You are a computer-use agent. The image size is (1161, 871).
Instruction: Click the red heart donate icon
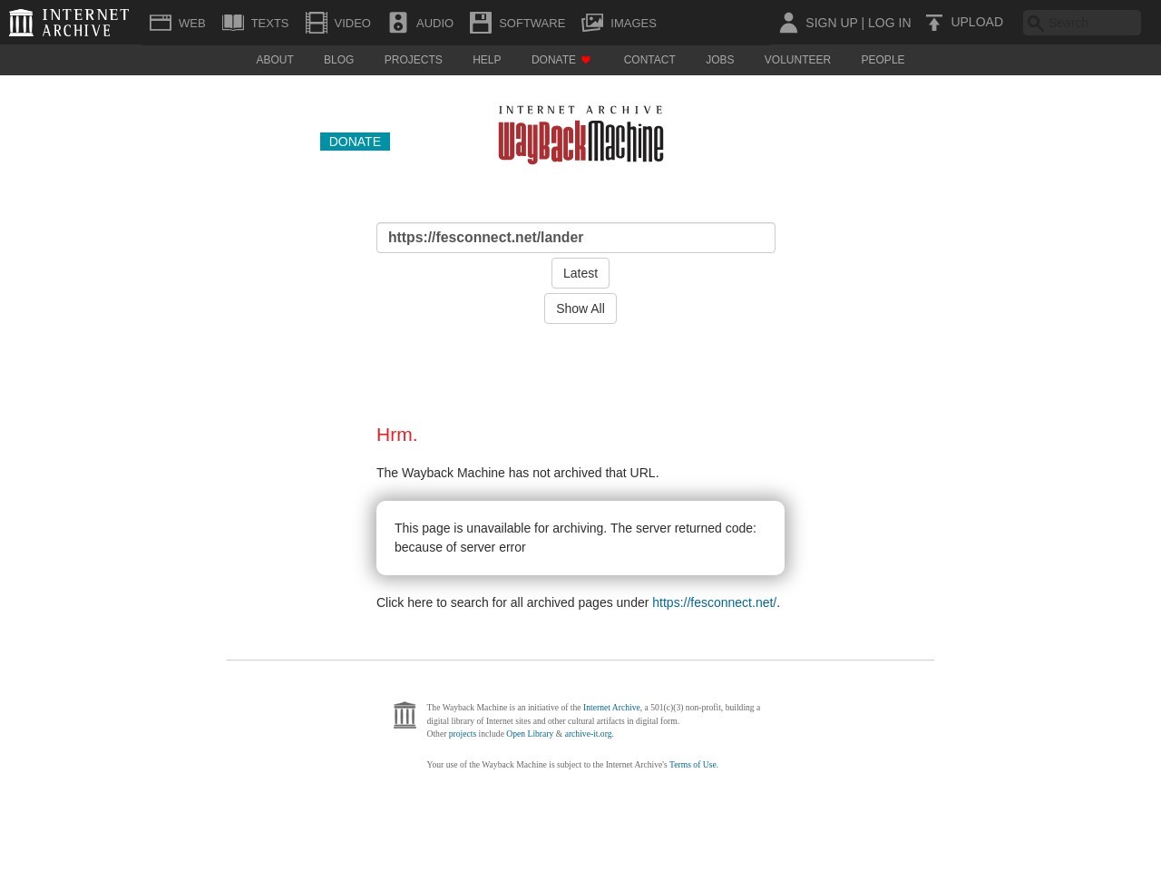tap(586, 60)
